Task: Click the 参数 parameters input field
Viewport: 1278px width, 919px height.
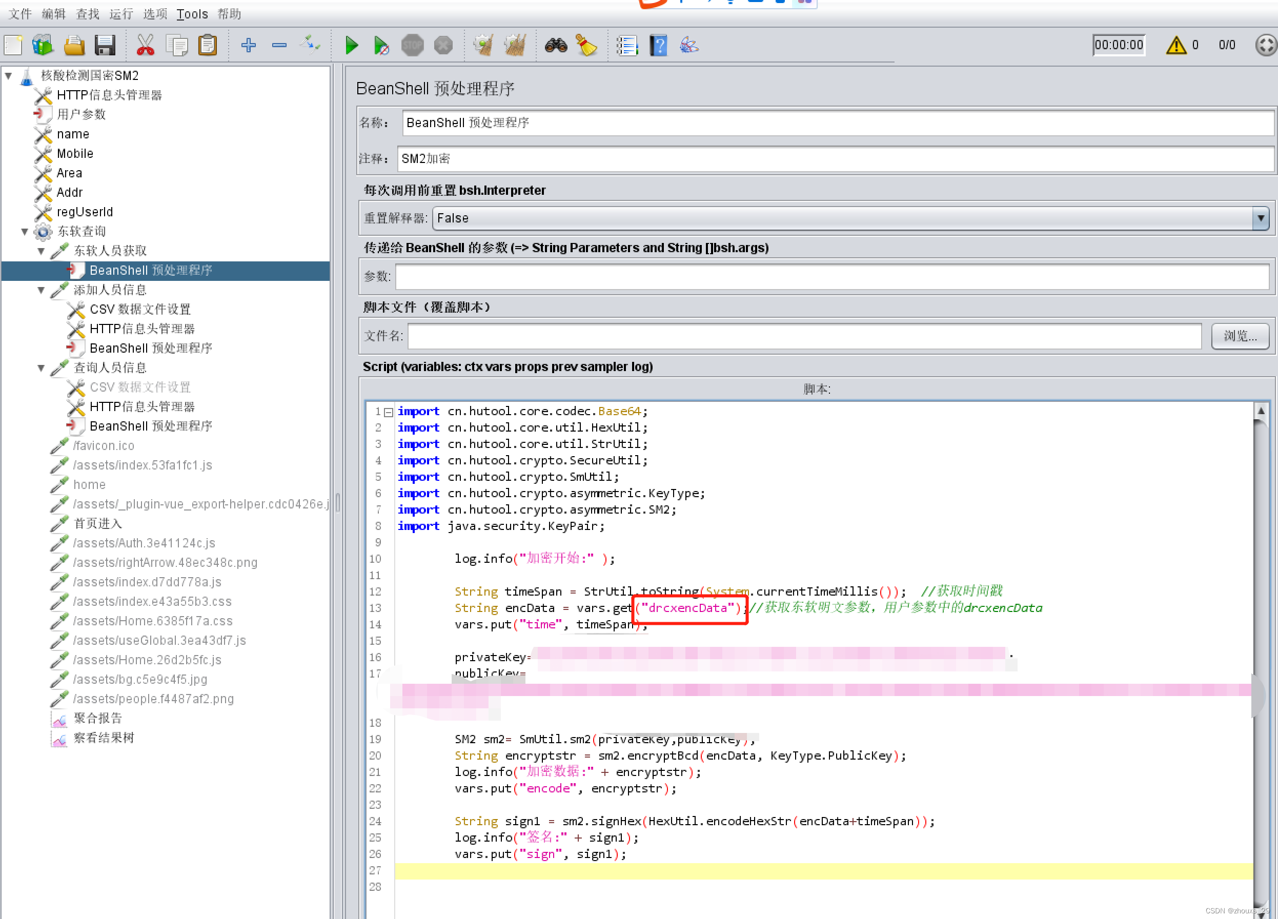Action: 831,277
